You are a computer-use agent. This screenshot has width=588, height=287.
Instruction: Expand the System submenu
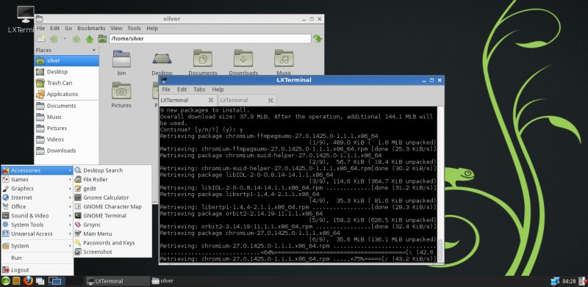(37, 246)
